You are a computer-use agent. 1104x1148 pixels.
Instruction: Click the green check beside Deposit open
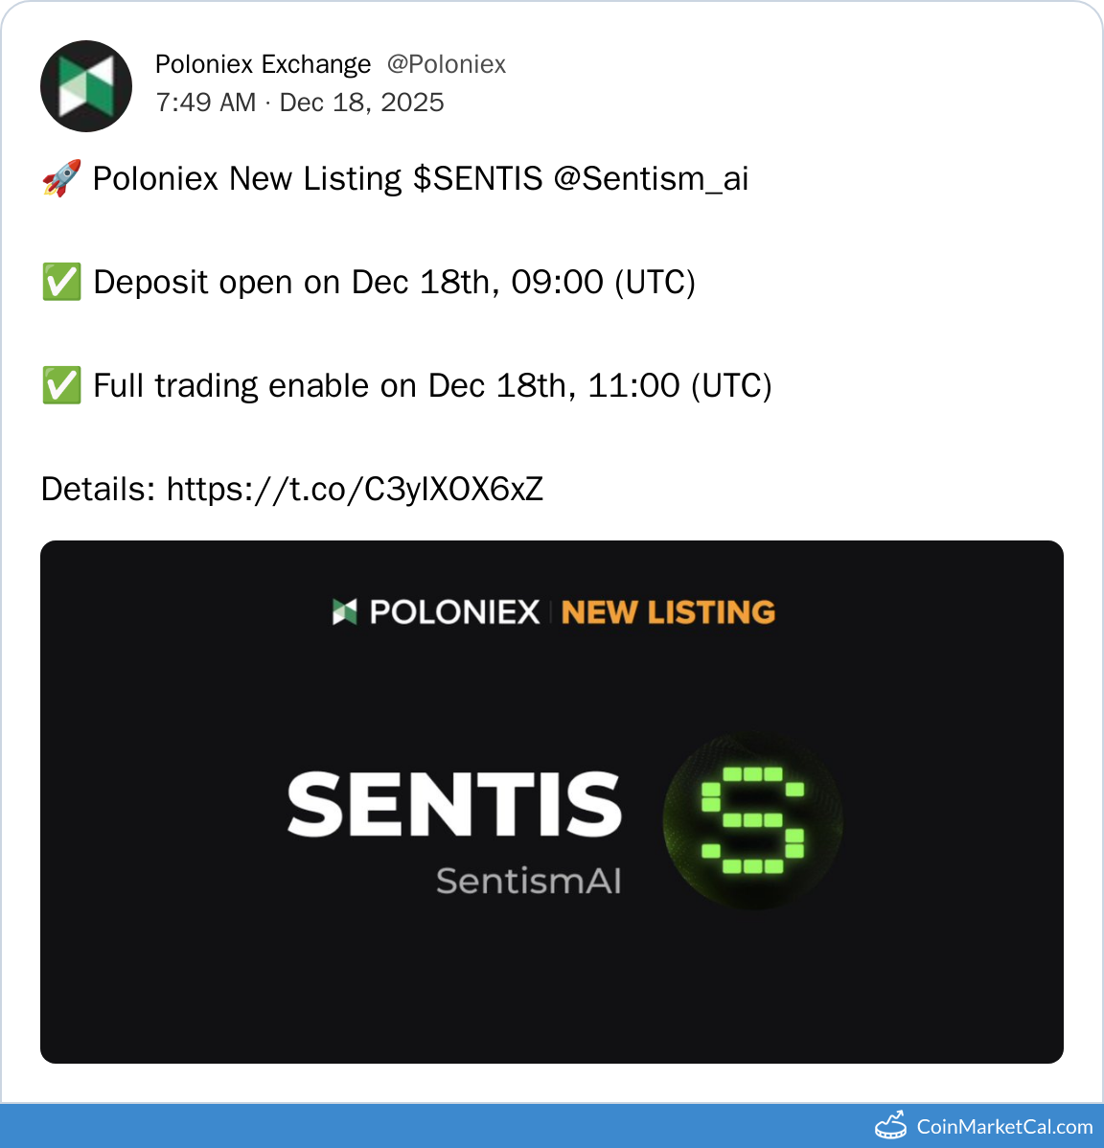click(61, 283)
